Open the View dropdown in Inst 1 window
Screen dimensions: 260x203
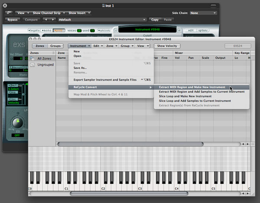[23, 13]
